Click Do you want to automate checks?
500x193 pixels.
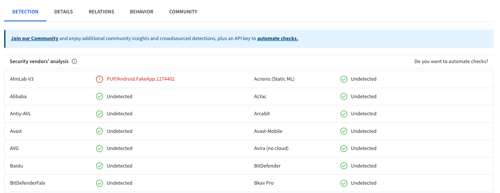pyautogui.click(x=451, y=61)
